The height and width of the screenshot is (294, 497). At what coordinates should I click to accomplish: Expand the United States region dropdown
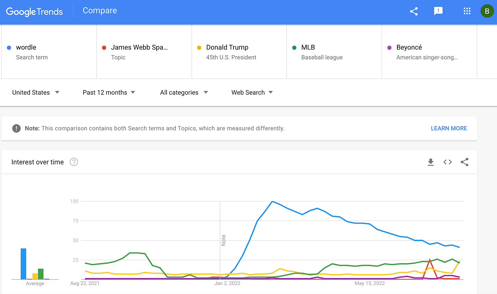[x=36, y=92]
